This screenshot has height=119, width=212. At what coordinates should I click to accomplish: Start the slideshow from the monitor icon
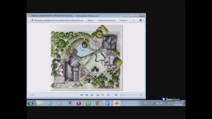[108, 95]
